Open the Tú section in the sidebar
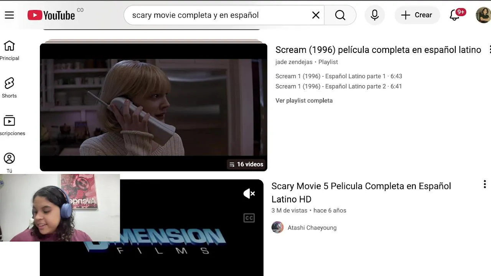Viewport: 491px width, 276px height. [x=9, y=163]
